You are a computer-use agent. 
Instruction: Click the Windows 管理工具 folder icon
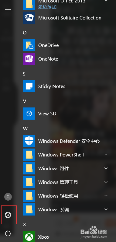pos(29,182)
